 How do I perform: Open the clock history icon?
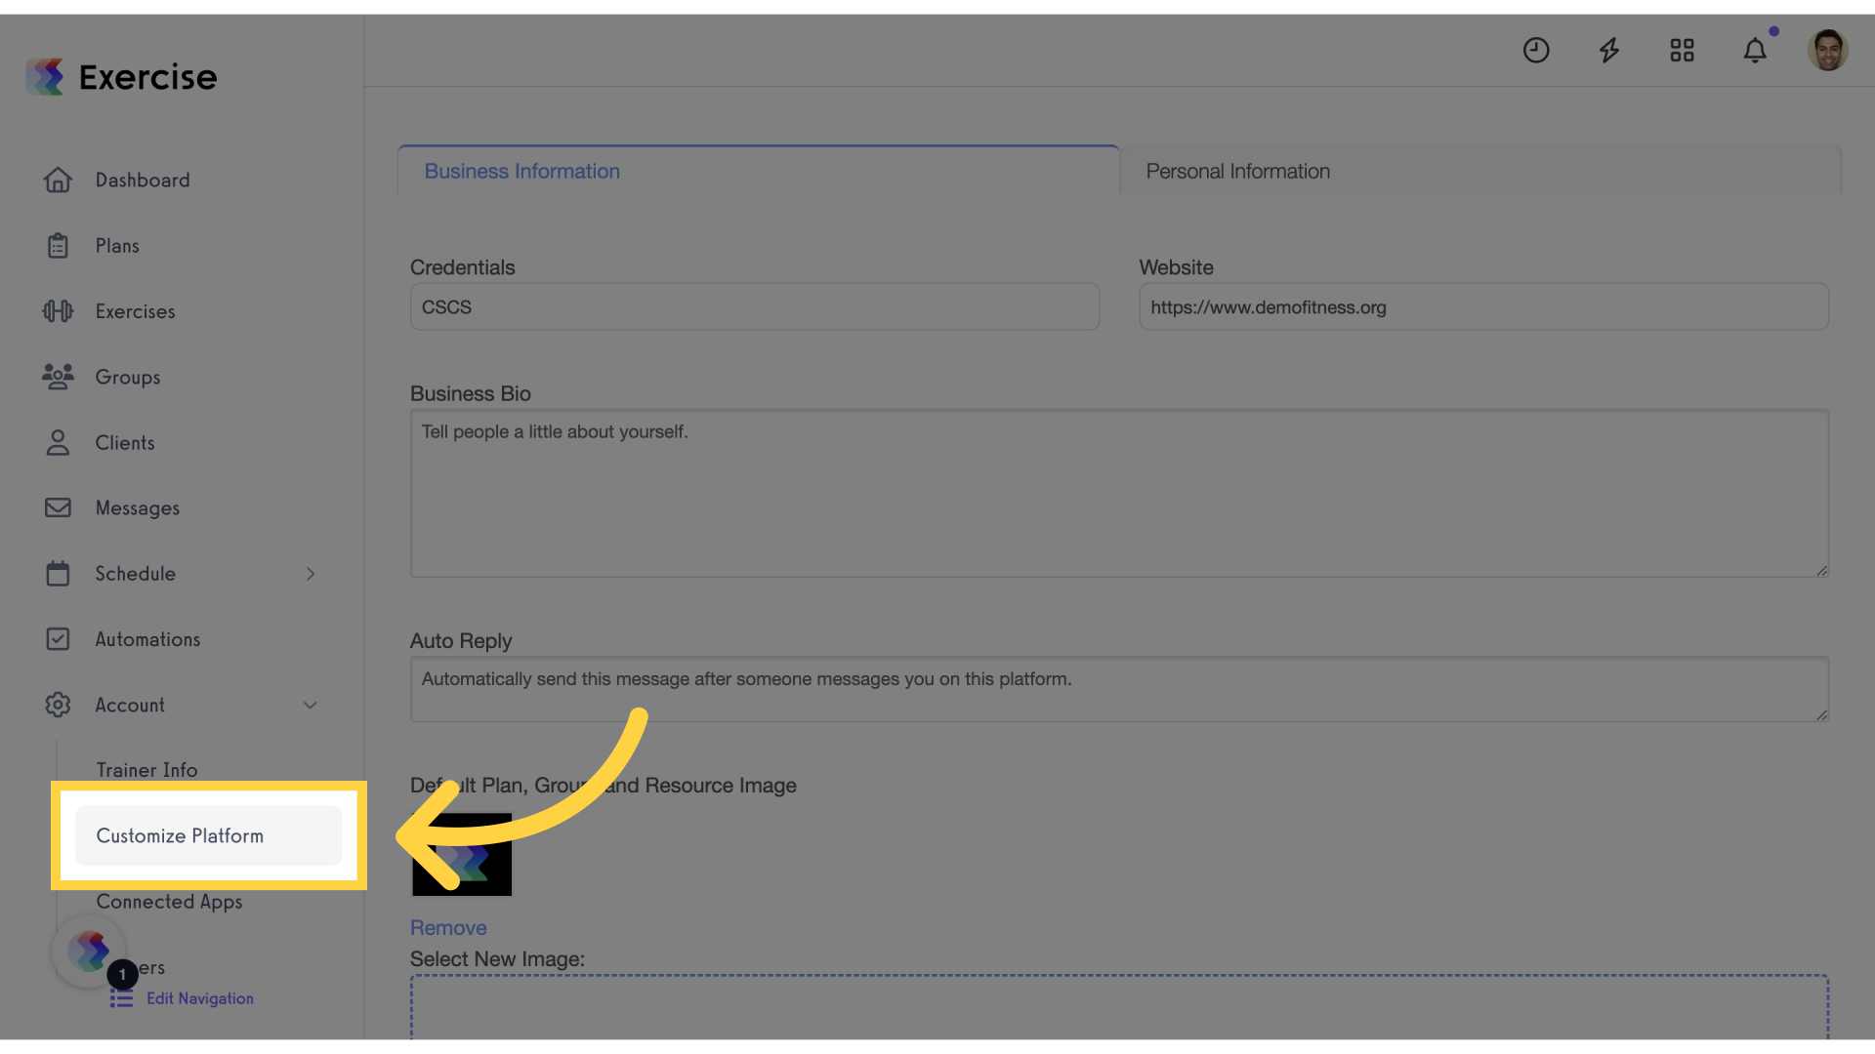click(x=1536, y=50)
